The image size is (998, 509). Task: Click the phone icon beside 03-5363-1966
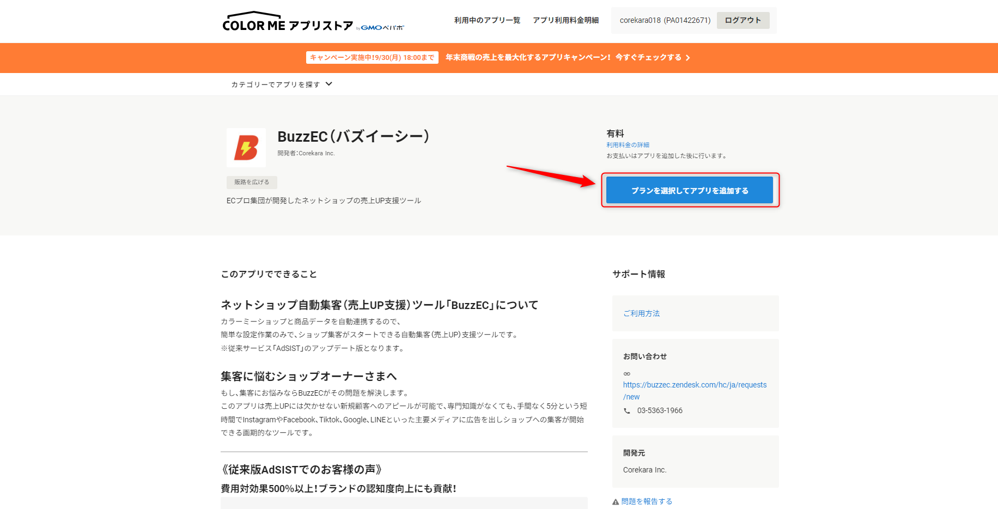coord(627,411)
